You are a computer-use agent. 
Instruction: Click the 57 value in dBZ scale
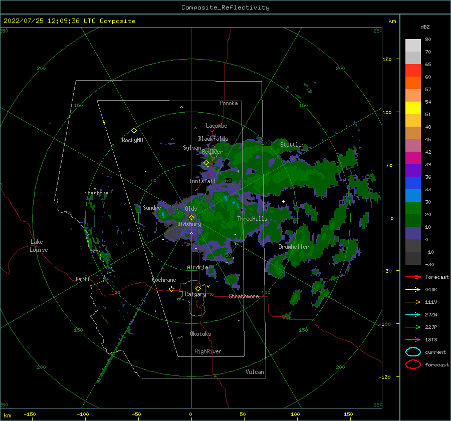pos(428,90)
